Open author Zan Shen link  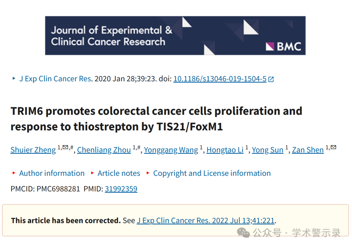[308, 150]
